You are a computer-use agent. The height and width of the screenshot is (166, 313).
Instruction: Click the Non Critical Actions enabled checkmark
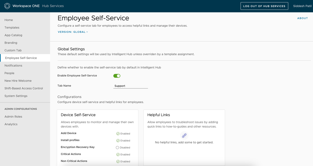click(x=118, y=161)
